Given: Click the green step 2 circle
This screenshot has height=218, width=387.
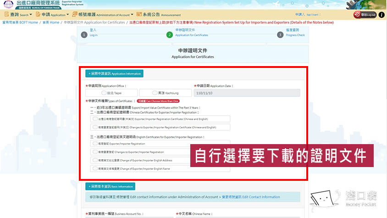Looking at the screenshot, I should [169, 35].
